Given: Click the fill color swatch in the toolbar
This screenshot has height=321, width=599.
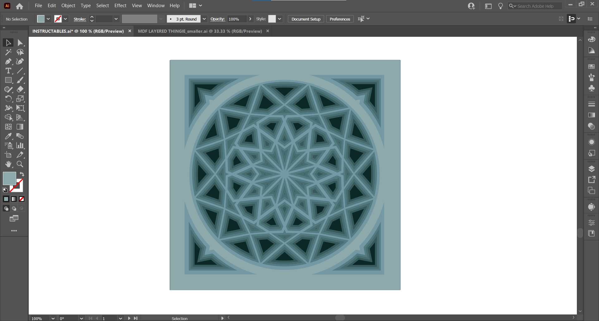Looking at the screenshot, I should (x=9, y=178).
